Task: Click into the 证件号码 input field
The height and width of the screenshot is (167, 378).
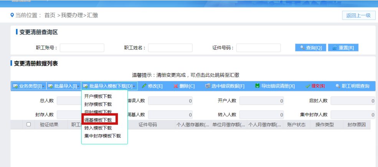Action: (x=258, y=47)
